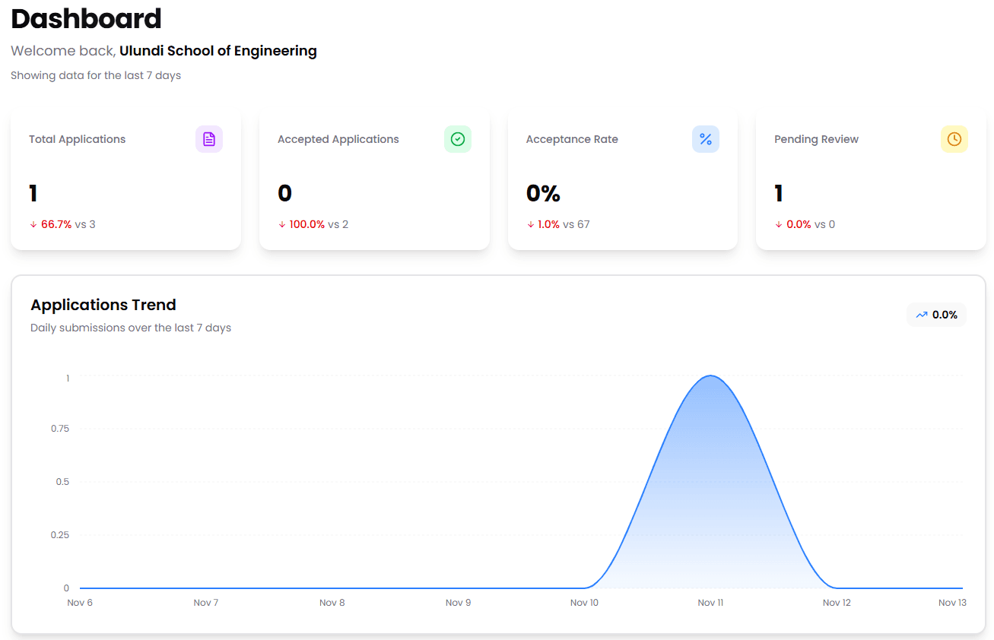Image resolution: width=994 pixels, height=640 pixels.
Task: Click the red down arrow beside 100.0%
Action: coord(283,224)
